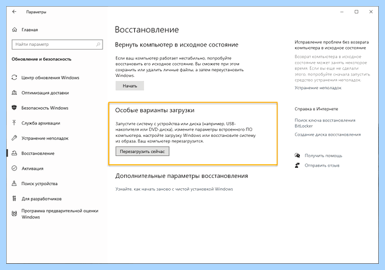
Task: Go back with the arrow icon
Action: [x=14, y=12]
